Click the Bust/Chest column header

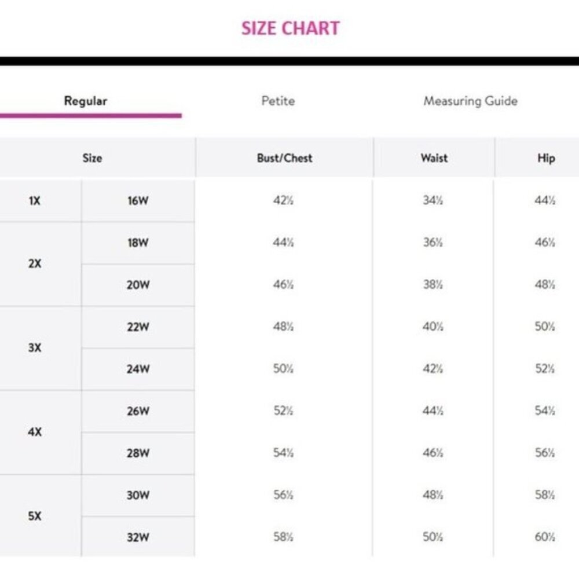pyautogui.click(x=284, y=158)
